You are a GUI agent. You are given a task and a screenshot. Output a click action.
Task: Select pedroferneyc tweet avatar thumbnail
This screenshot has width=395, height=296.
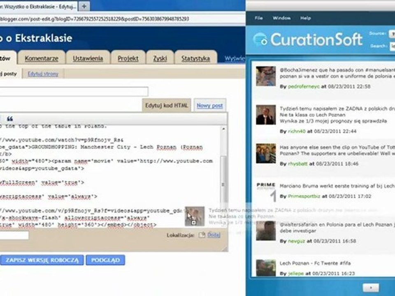(266, 76)
